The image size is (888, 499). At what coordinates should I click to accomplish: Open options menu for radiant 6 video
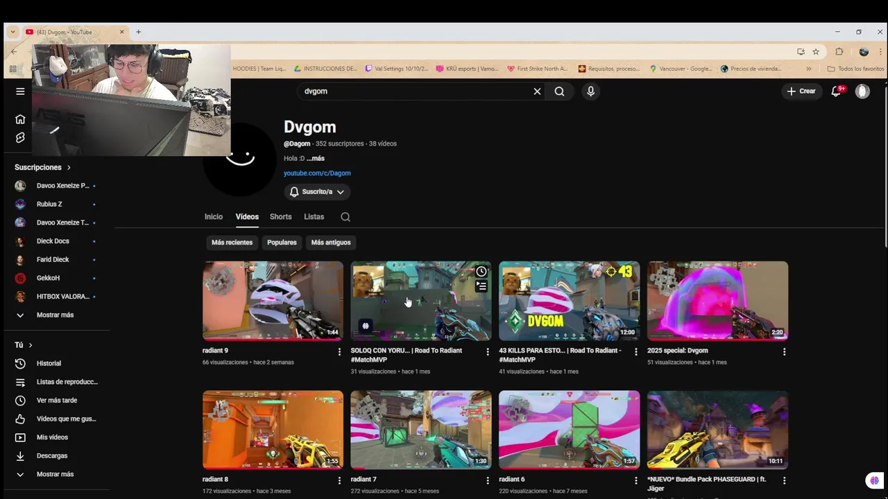tap(636, 480)
